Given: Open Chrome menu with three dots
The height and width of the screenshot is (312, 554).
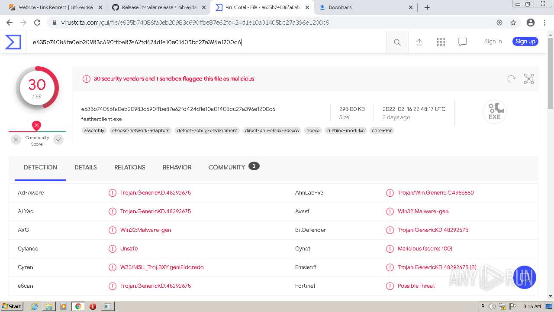Looking at the screenshot, I should tap(545, 23).
